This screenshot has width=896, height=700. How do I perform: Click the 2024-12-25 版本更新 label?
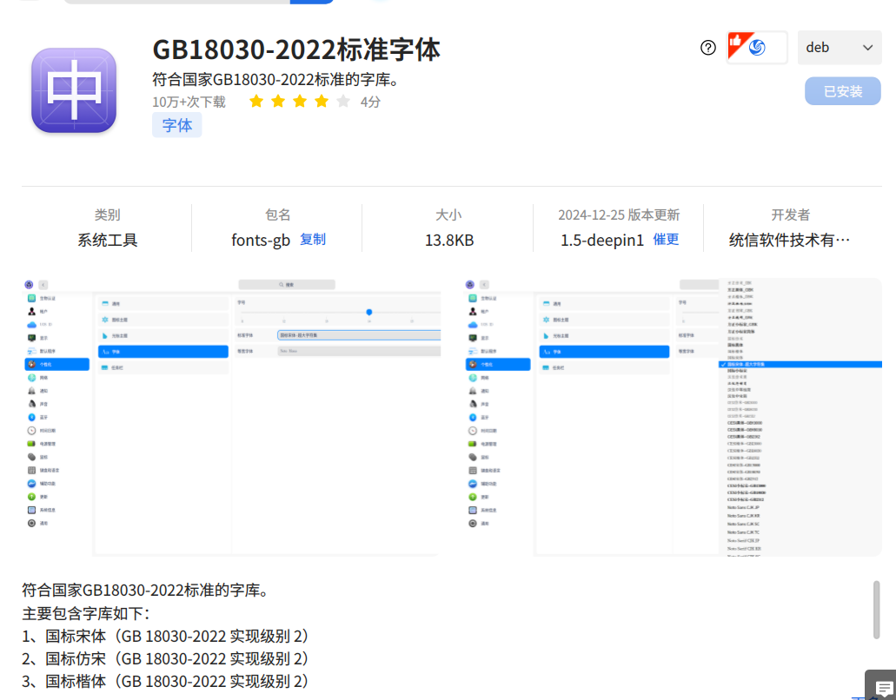coord(619,215)
